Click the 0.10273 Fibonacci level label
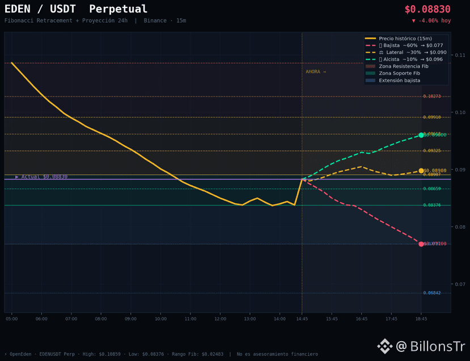The image size is (470, 361). [432, 96]
